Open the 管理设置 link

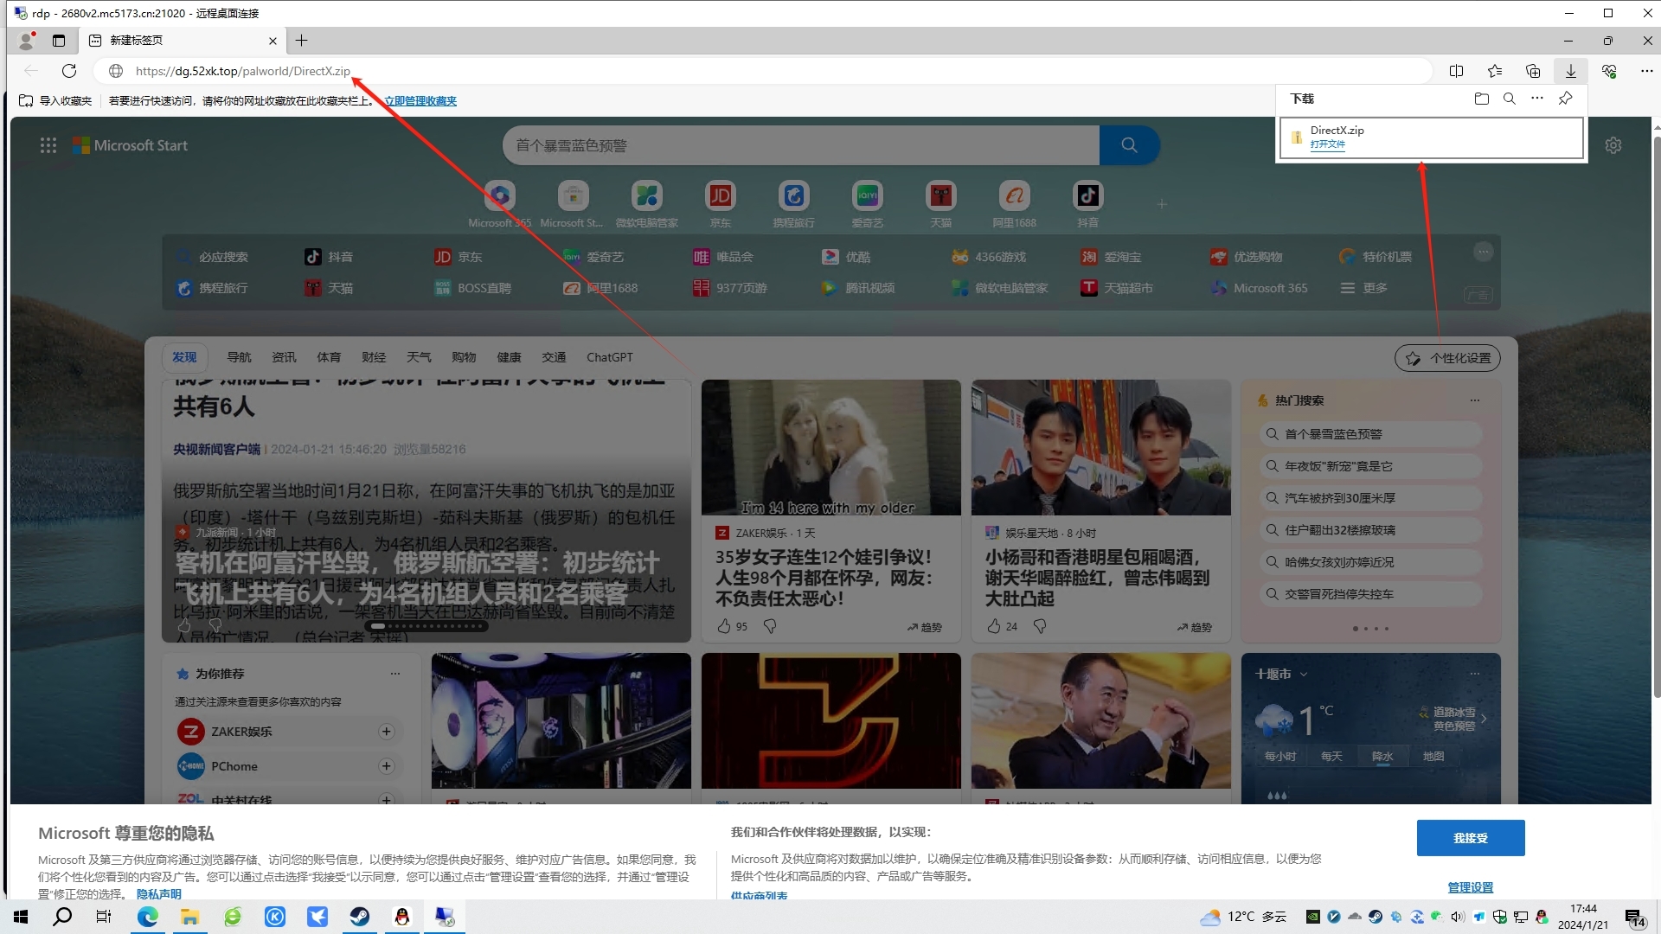coord(1471,886)
